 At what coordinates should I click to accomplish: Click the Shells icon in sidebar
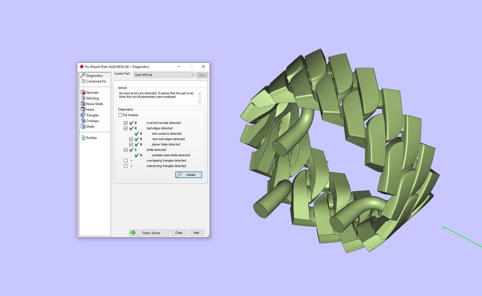pyautogui.click(x=83, y=127)
